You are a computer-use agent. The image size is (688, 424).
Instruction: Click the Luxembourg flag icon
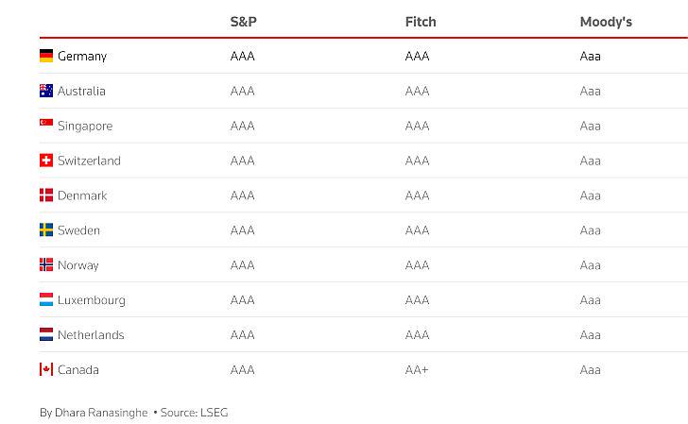click(x=46, y=300)
